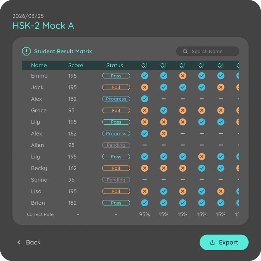This screenshot has width=261, height=261.
Task: Click the only blue check in Grace's row
Action: [164, 110]
